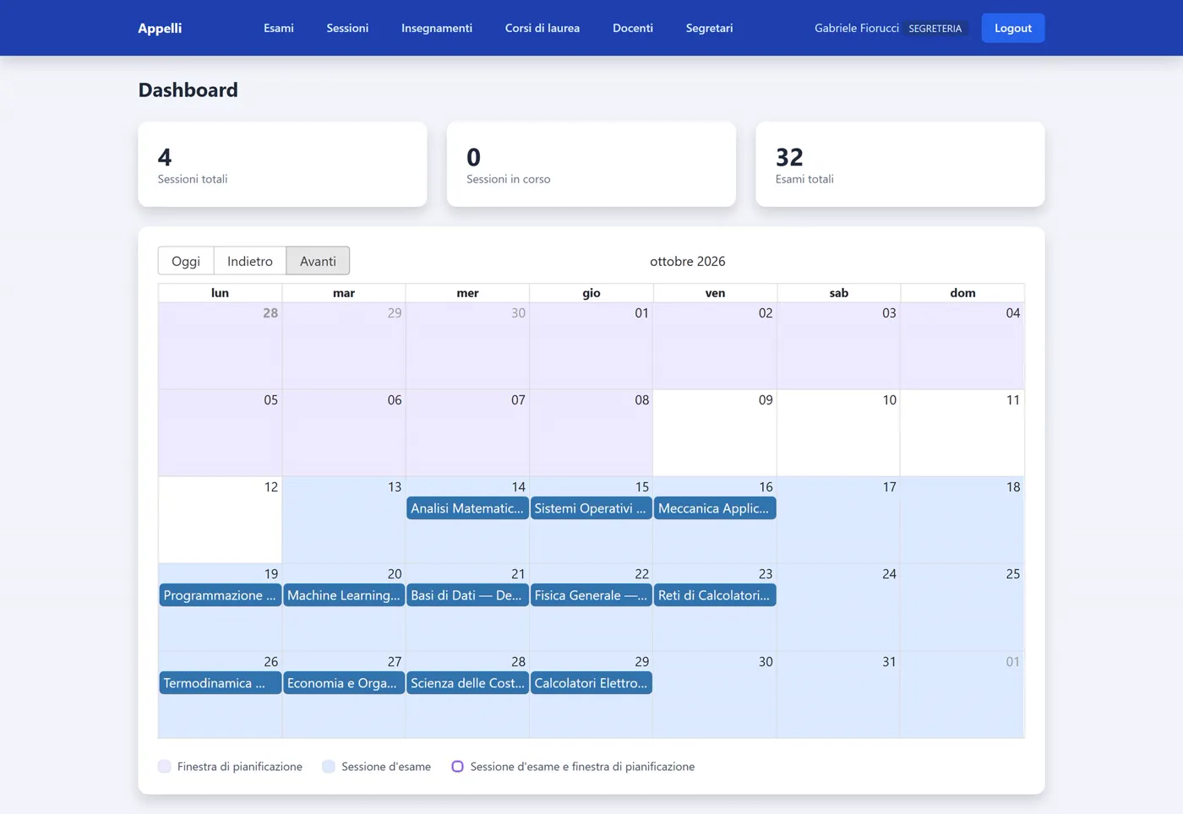
Task: Open the Meccanica Applicata exam event
Action: tap(715, 508)
